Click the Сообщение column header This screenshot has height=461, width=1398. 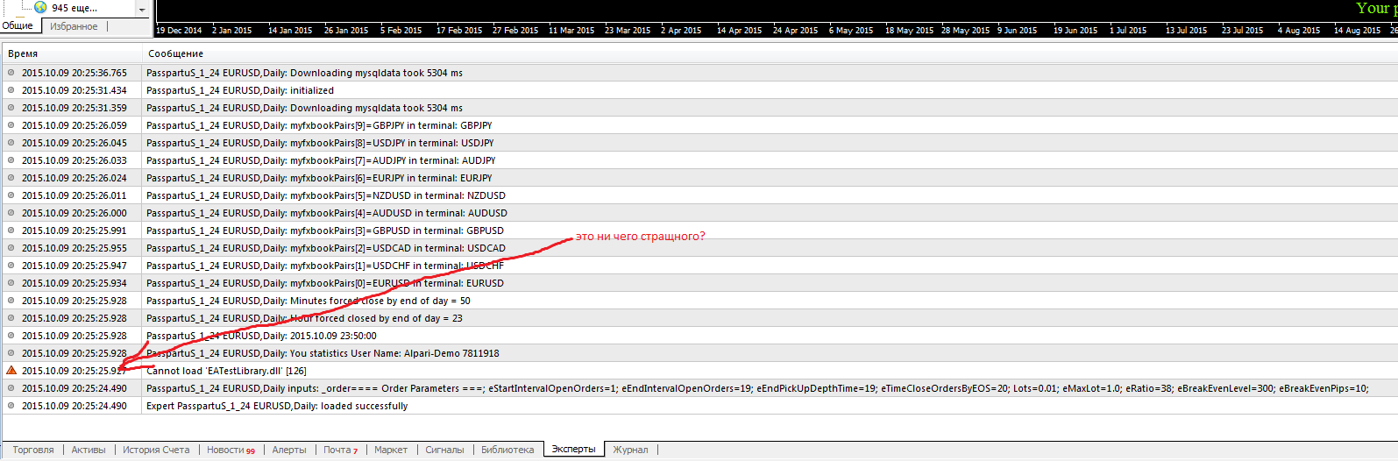coord(175,53)
